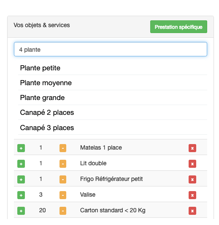
Task: Select Plante petite suggestion
Action: [x=113, y=68]
